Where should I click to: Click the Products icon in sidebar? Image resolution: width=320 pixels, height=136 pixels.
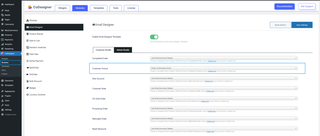click(2, 35)
